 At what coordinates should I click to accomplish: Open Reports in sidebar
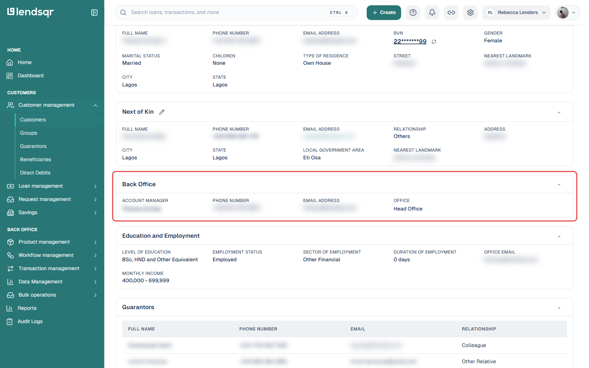pos(27,308)
